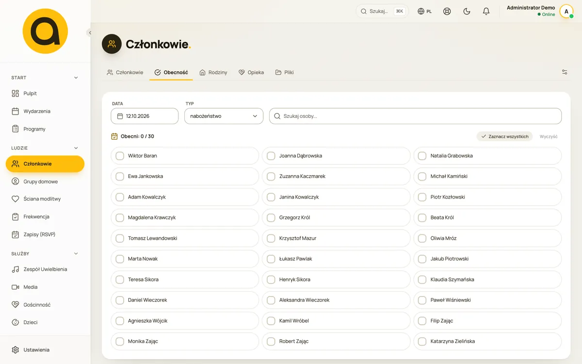Collapse the LUDZIE sidebar section
582x364 pixels.
76,148
